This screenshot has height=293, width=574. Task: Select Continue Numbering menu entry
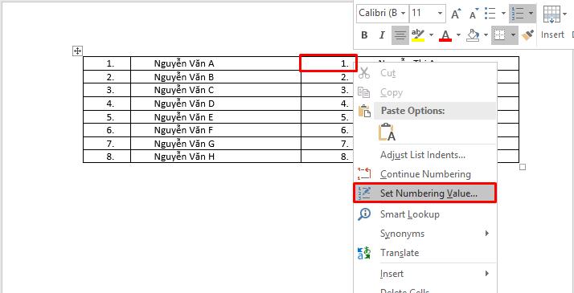coord(424,174)
